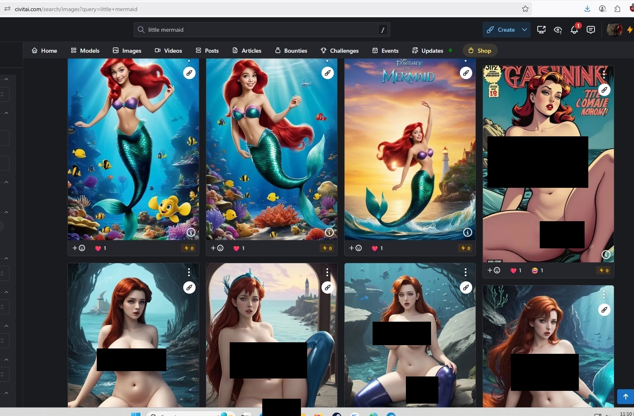Show info for the yellow-fish mermaid image
Screen dimensions: 634x416
pos(191,232)
